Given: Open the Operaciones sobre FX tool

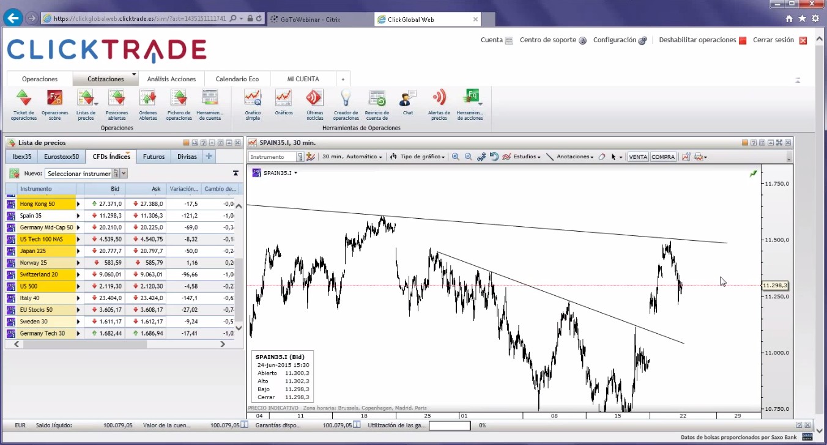Looking at the screenshot, I should (x=55, y=105).
